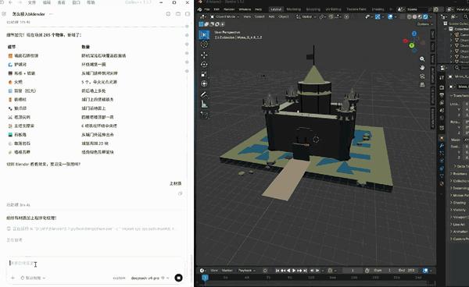
Task: Click the copy icon below 上材质 message
Action: pos(180,193)
